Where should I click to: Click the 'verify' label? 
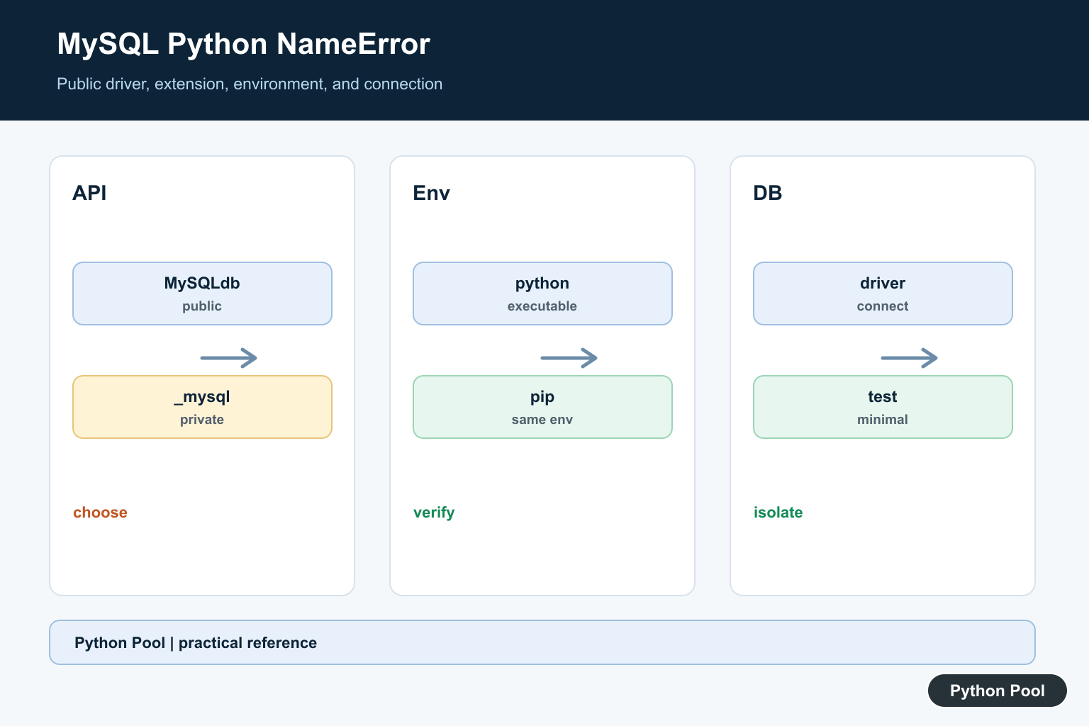[x=434, y=513]
